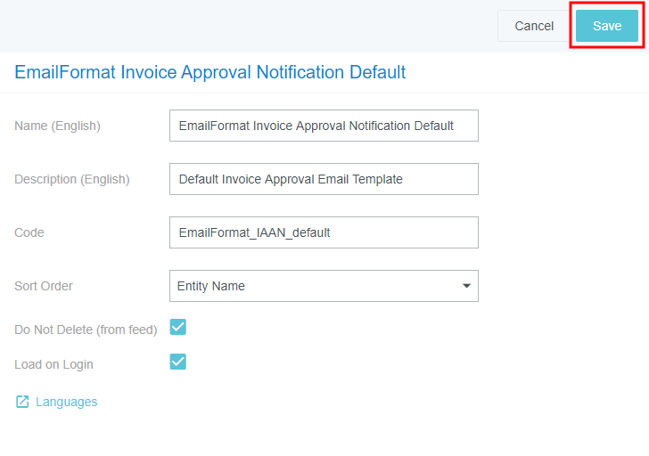Open the Languages link

[66, 402]
